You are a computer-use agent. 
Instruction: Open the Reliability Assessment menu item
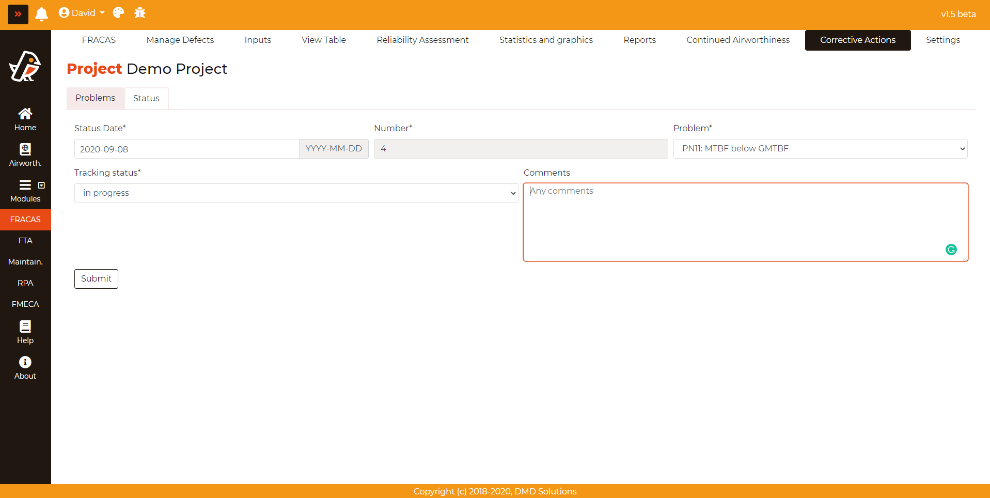pos(422,40)
